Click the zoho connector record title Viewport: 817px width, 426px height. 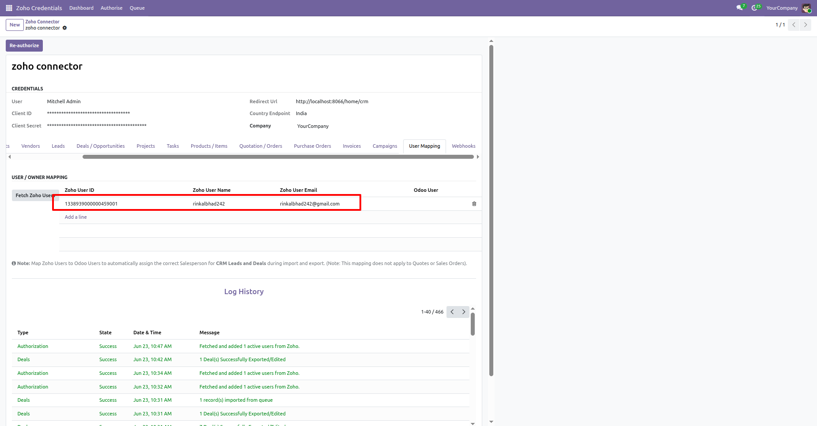tap(47, 66)
